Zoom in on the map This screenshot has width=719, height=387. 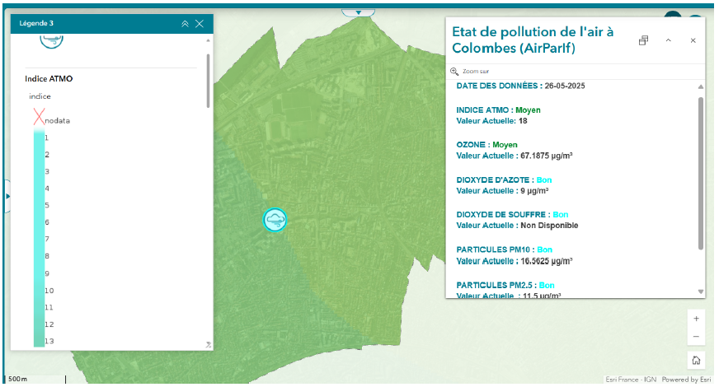[x=696, y=319]
